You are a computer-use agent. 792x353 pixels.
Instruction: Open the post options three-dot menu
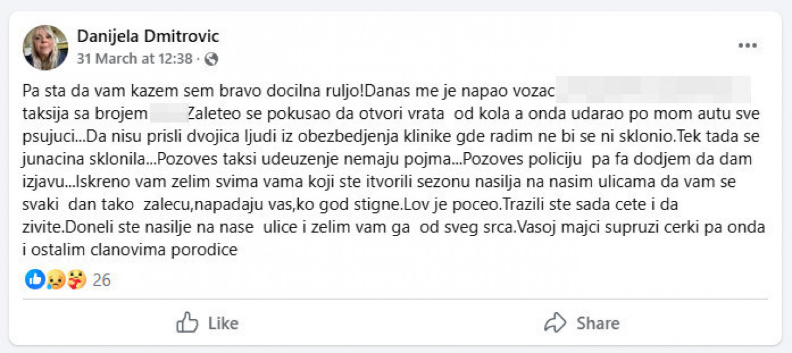747,46
